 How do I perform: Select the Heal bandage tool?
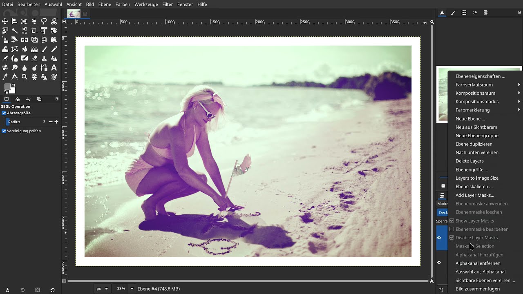(x=5, y=68)
